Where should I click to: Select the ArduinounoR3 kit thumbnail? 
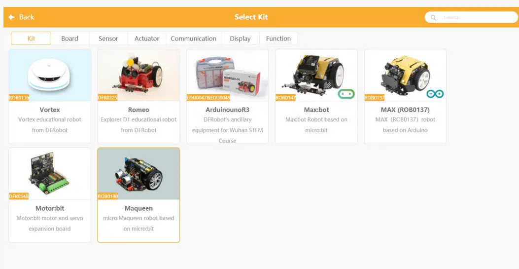point(227,75)
